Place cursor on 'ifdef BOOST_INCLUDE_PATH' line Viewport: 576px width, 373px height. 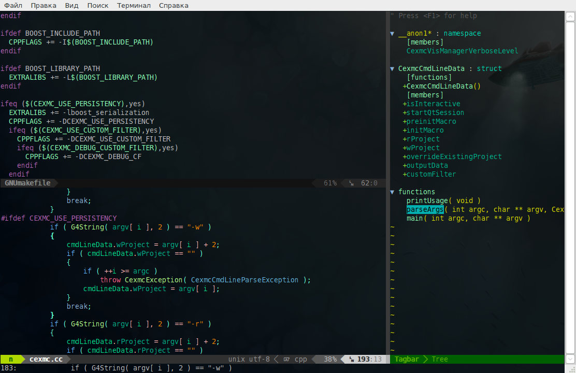click(x=50, y=34)
